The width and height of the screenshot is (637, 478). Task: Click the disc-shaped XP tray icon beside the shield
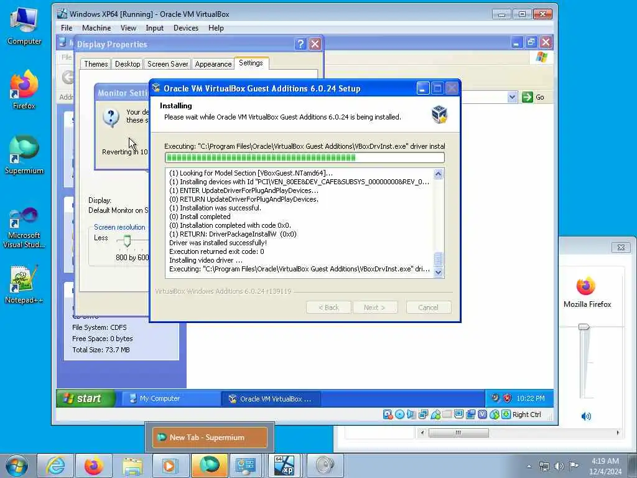[x=495, y=398]
